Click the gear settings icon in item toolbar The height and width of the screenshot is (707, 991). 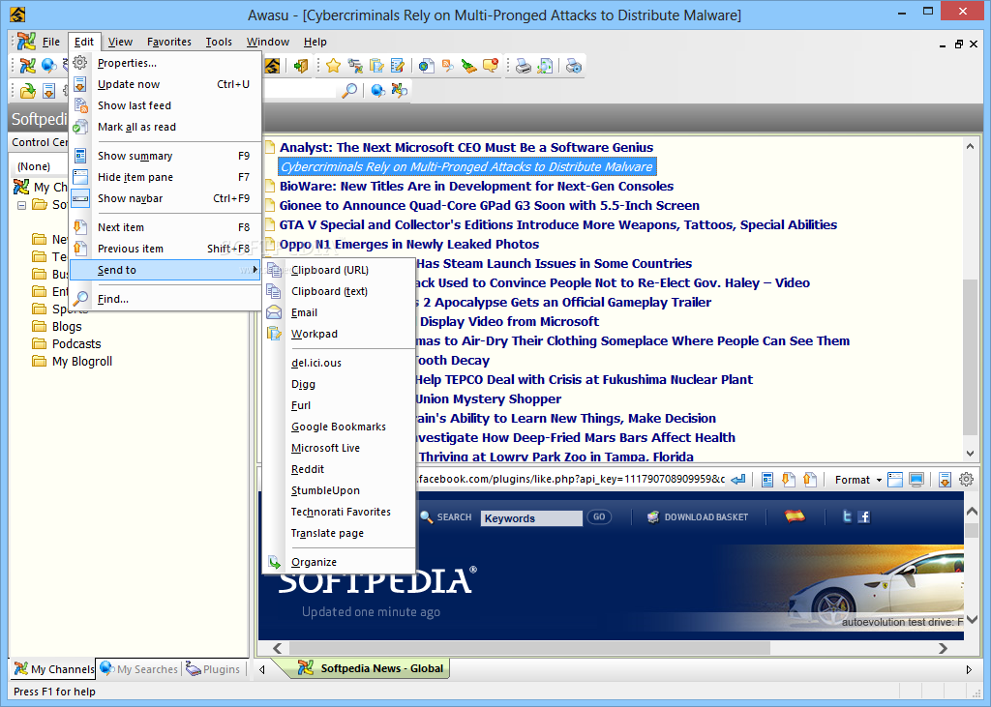967,480
